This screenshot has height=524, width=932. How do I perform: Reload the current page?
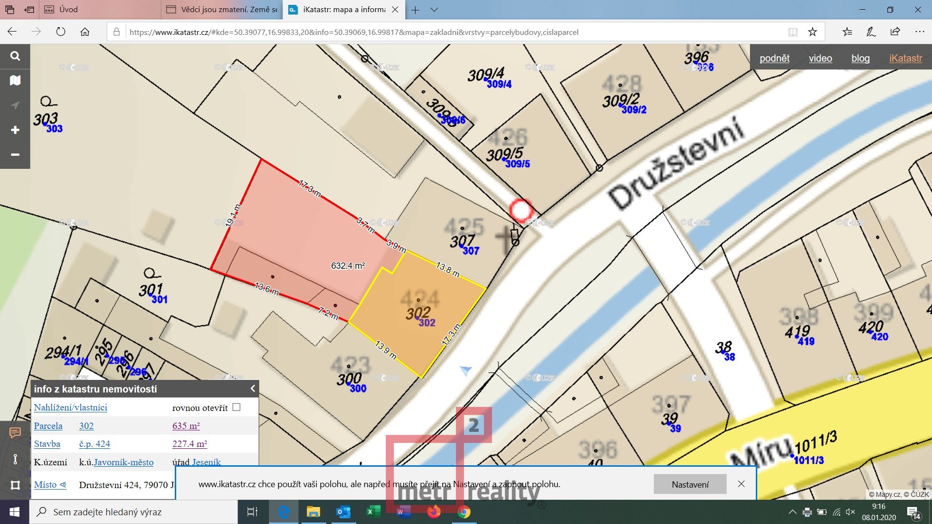(x=61, y=32)
